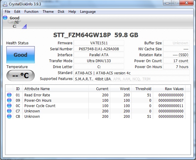The width and height of the screenshot is (196, 160).
Task: Click the Worst column header
Action: click(x=121, y=89)
